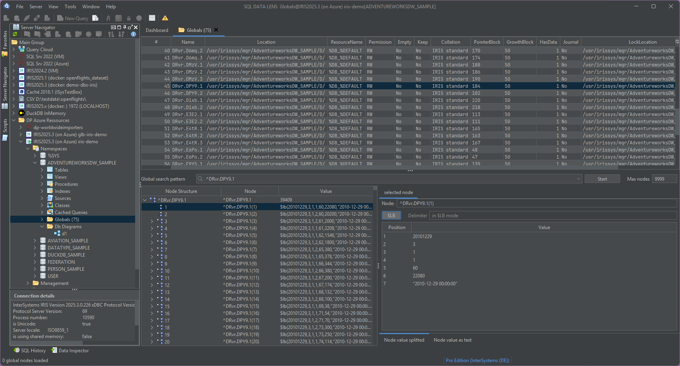Clear the global search pattern field
Image resolution: width=680 pixels, height=366 pixels.
578,179
